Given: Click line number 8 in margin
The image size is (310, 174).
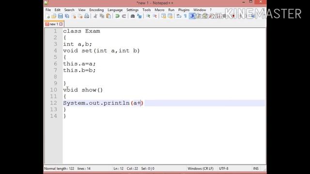Looking at the screenshot, I should pyautogui.click(x=55, y=77).
